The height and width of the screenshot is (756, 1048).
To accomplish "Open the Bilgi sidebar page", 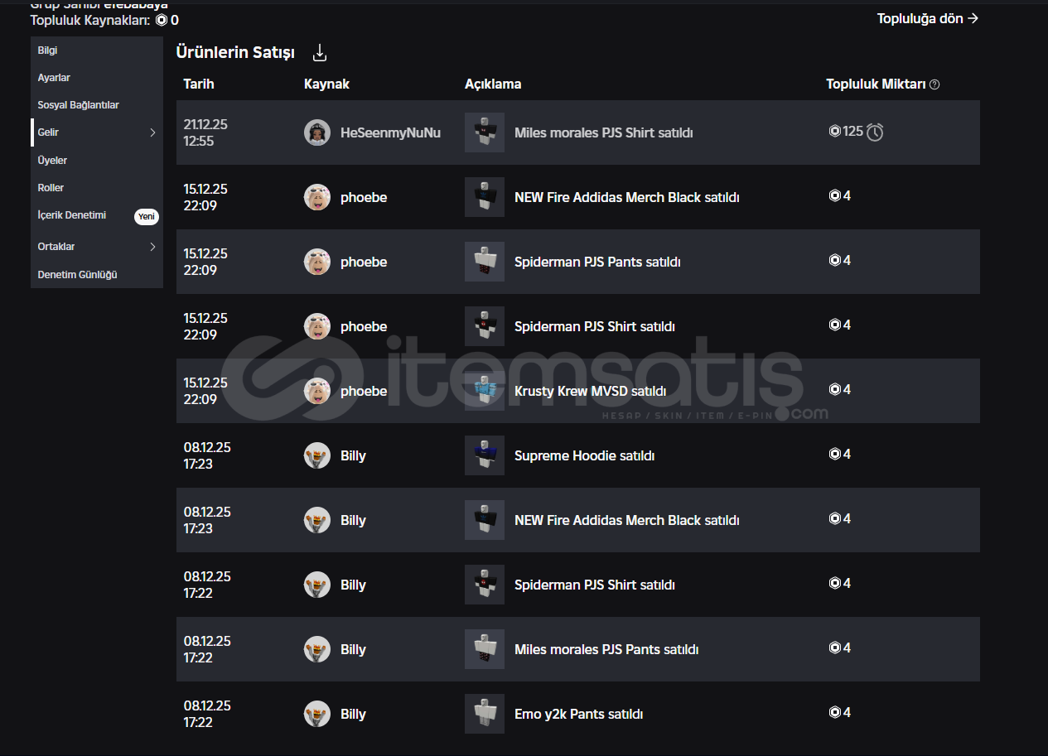I will [47, 51].
